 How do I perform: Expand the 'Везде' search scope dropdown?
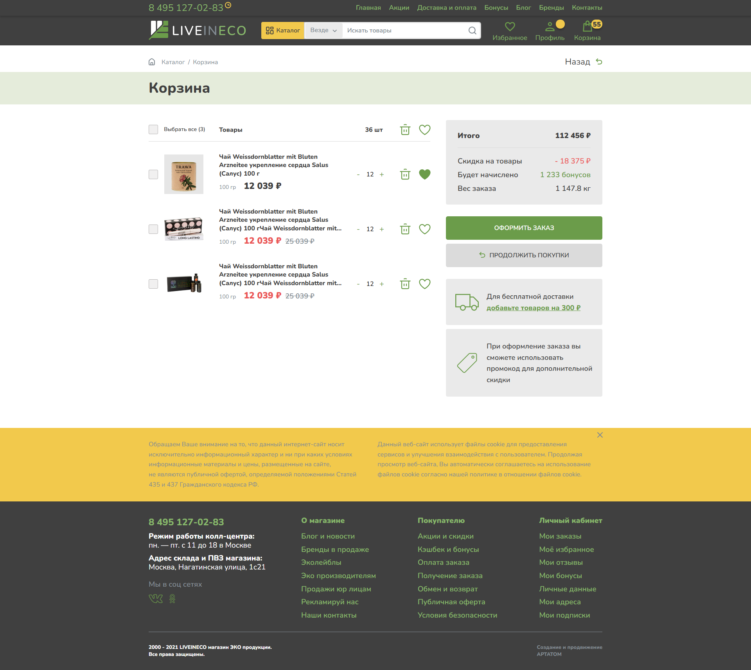(323, 31)
